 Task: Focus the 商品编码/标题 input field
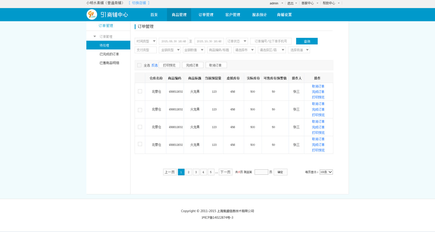219,50
